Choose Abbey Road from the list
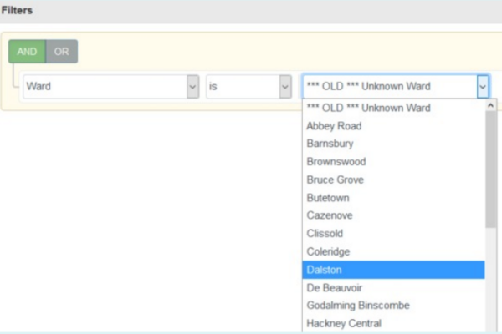The width and height of the screenshot is (502, 334). [335, 126]
